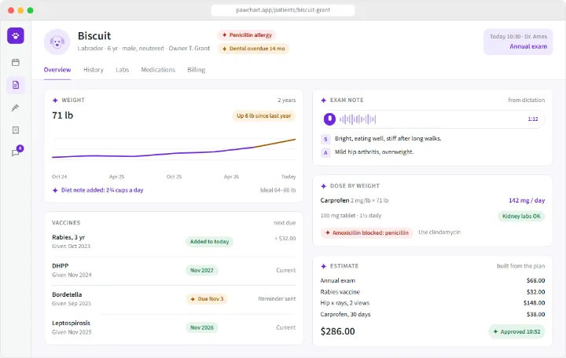The image size is (566, 358).
Task: Click the Ideal 64–66 lb text
Action: coord(278,190)
